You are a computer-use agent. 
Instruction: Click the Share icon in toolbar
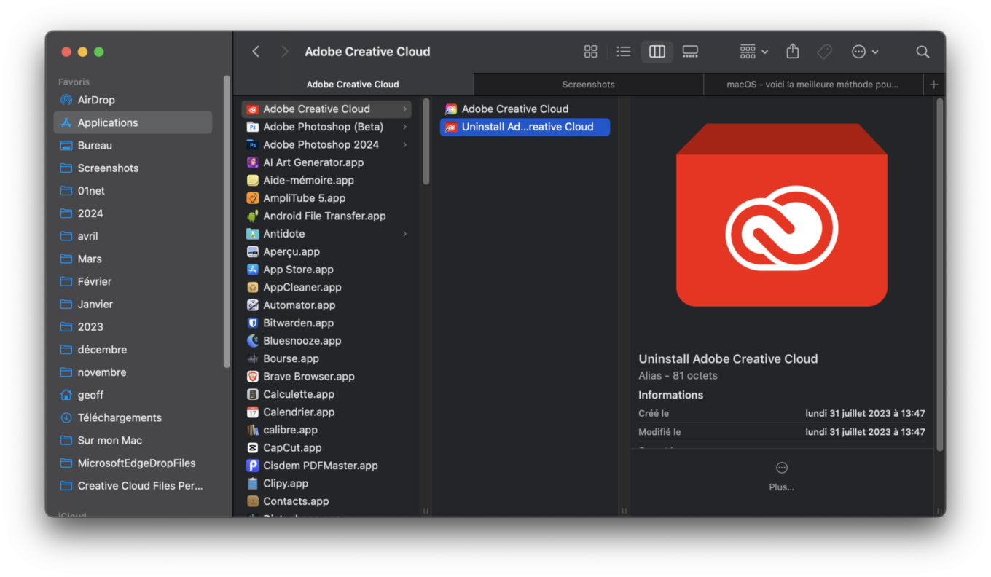[x=793, y=52]
